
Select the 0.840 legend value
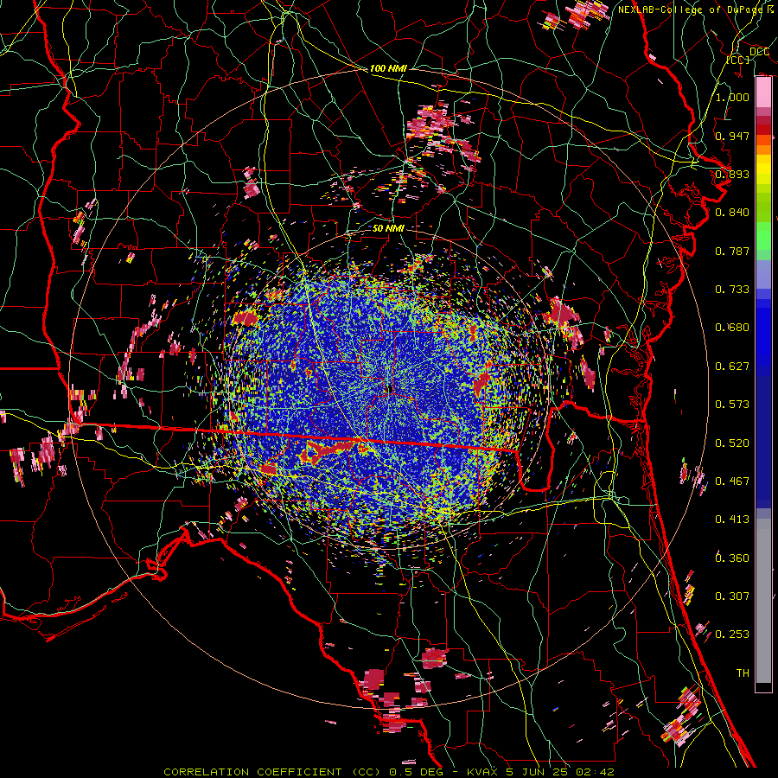tap(732, 213)
